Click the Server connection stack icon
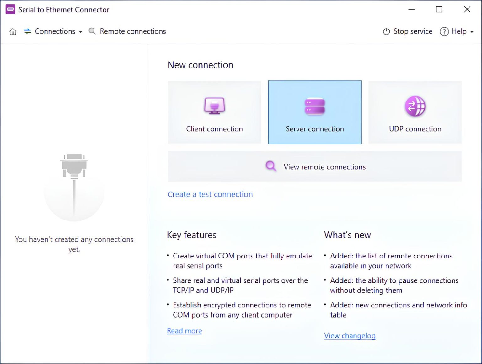The image size is (482, 364). point(314,106)
